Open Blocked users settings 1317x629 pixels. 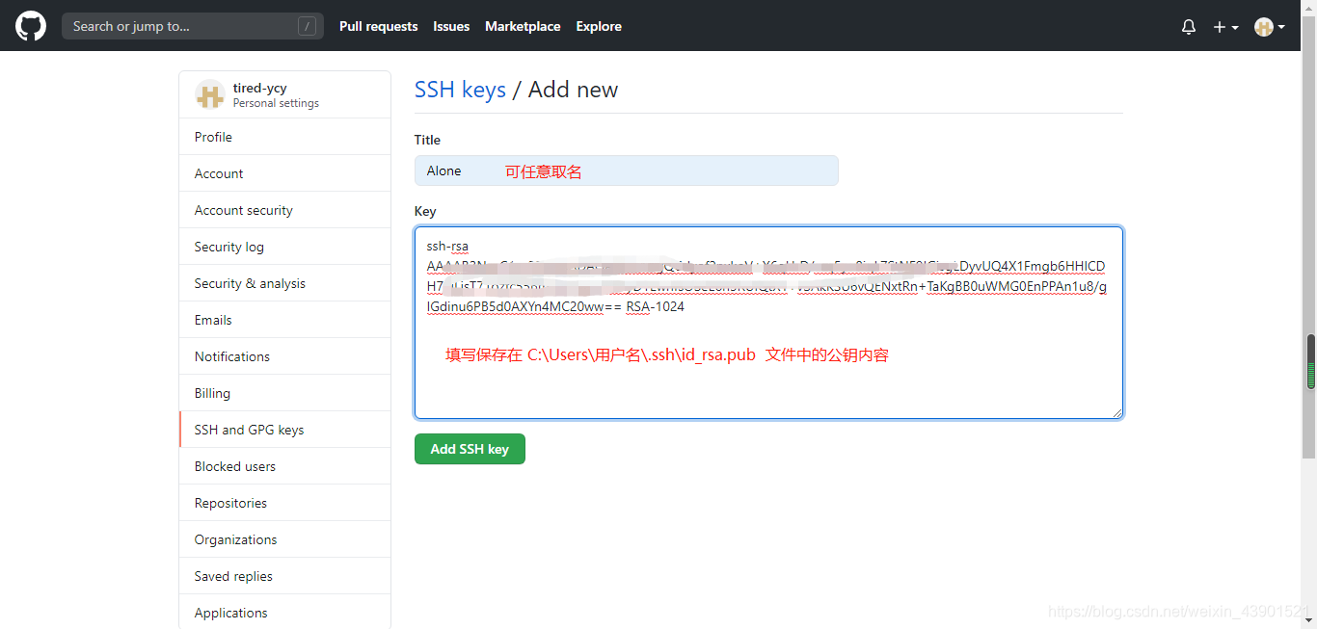point(285,466)
